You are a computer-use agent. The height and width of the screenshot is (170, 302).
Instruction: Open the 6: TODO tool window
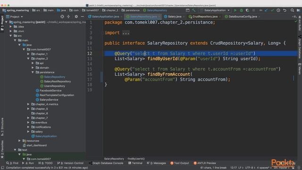45,163
